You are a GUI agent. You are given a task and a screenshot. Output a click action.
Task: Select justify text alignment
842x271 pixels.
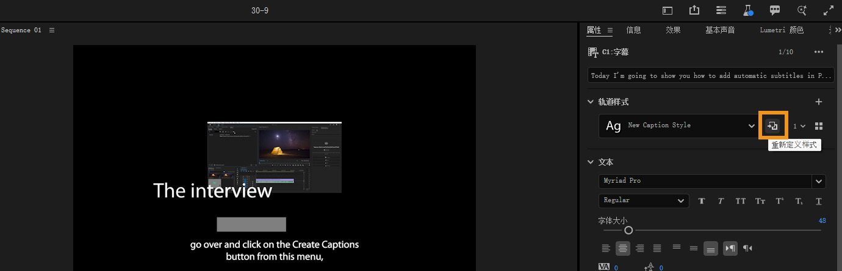[657, 248]
